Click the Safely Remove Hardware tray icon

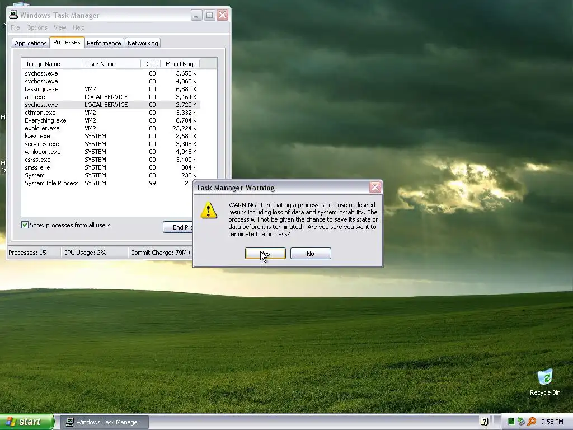521,422
